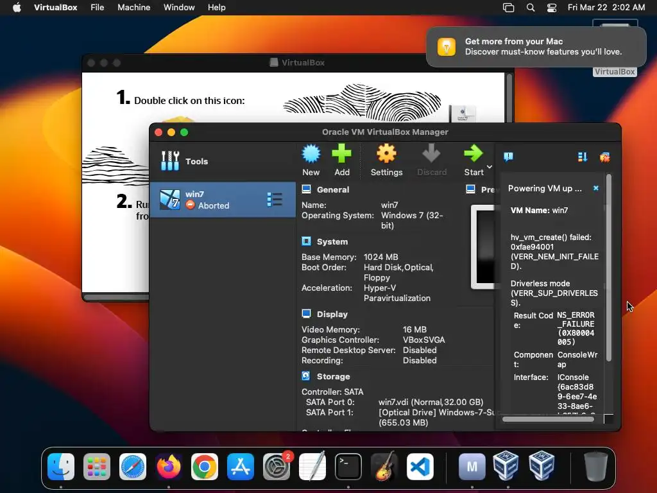
Task: Open the Settings gear in the toolbar
Action: [x=386, y=160]
